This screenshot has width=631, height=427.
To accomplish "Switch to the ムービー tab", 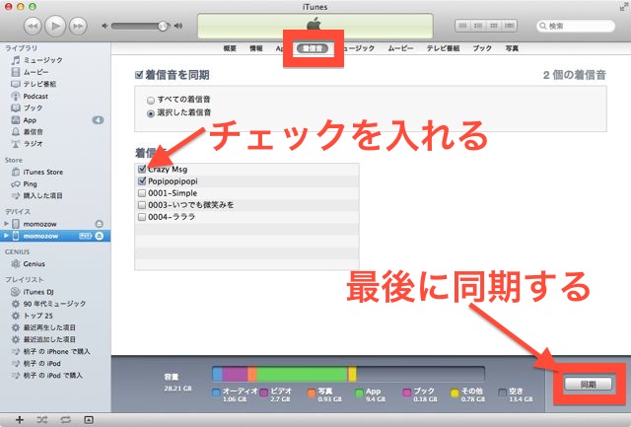I will click(400, 48).
